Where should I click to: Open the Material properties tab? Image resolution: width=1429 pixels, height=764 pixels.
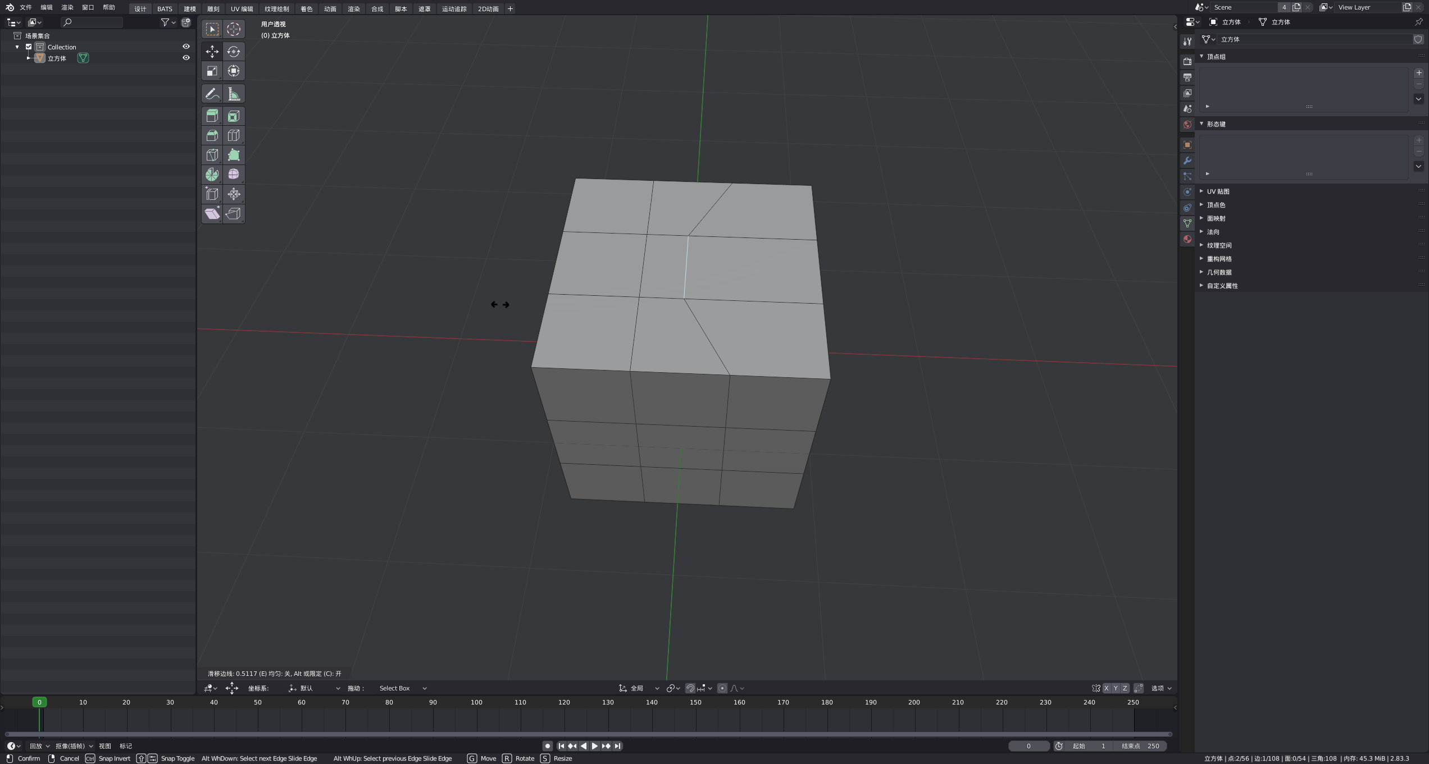[1187, 239]
